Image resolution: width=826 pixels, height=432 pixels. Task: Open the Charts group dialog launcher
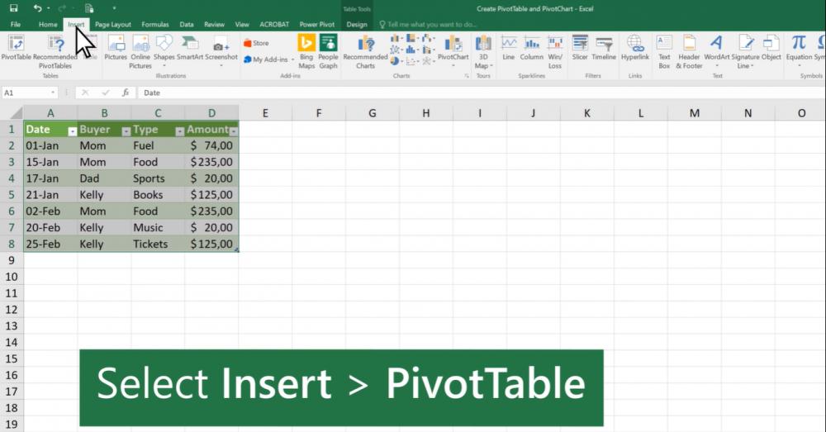[x=466, y=76]
